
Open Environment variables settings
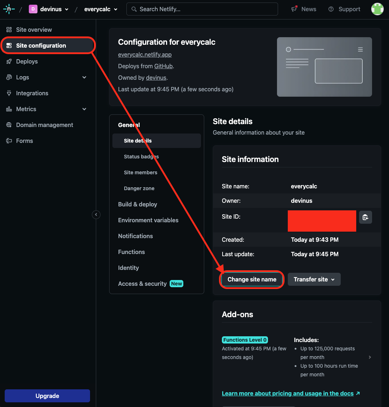[x=148, y=220]
